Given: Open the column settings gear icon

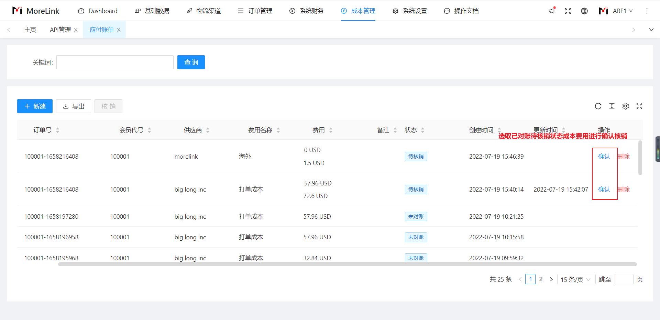Looking at the screenshot, I should tap(626, 106).
